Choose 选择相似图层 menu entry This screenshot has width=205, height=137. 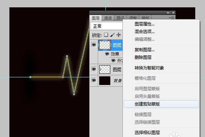pos(147,133)
